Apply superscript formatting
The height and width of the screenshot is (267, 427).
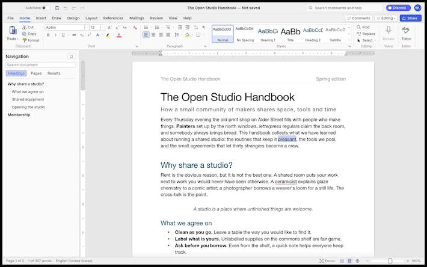tap(89, 35)
